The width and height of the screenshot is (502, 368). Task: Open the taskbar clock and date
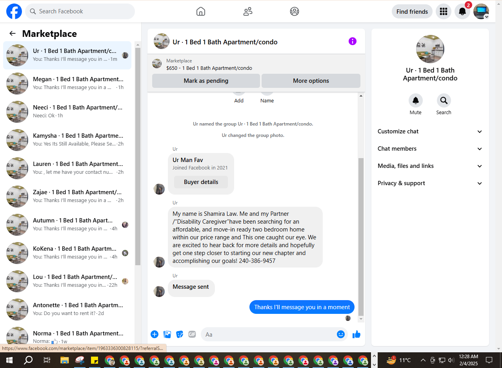click(468, 360)
